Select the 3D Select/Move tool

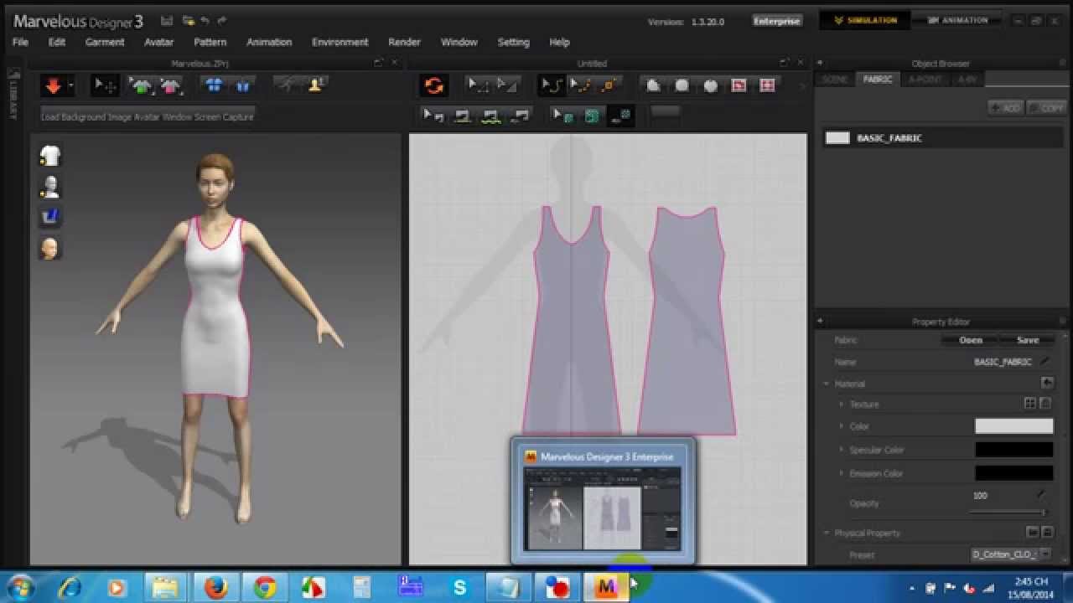point(105,85)
